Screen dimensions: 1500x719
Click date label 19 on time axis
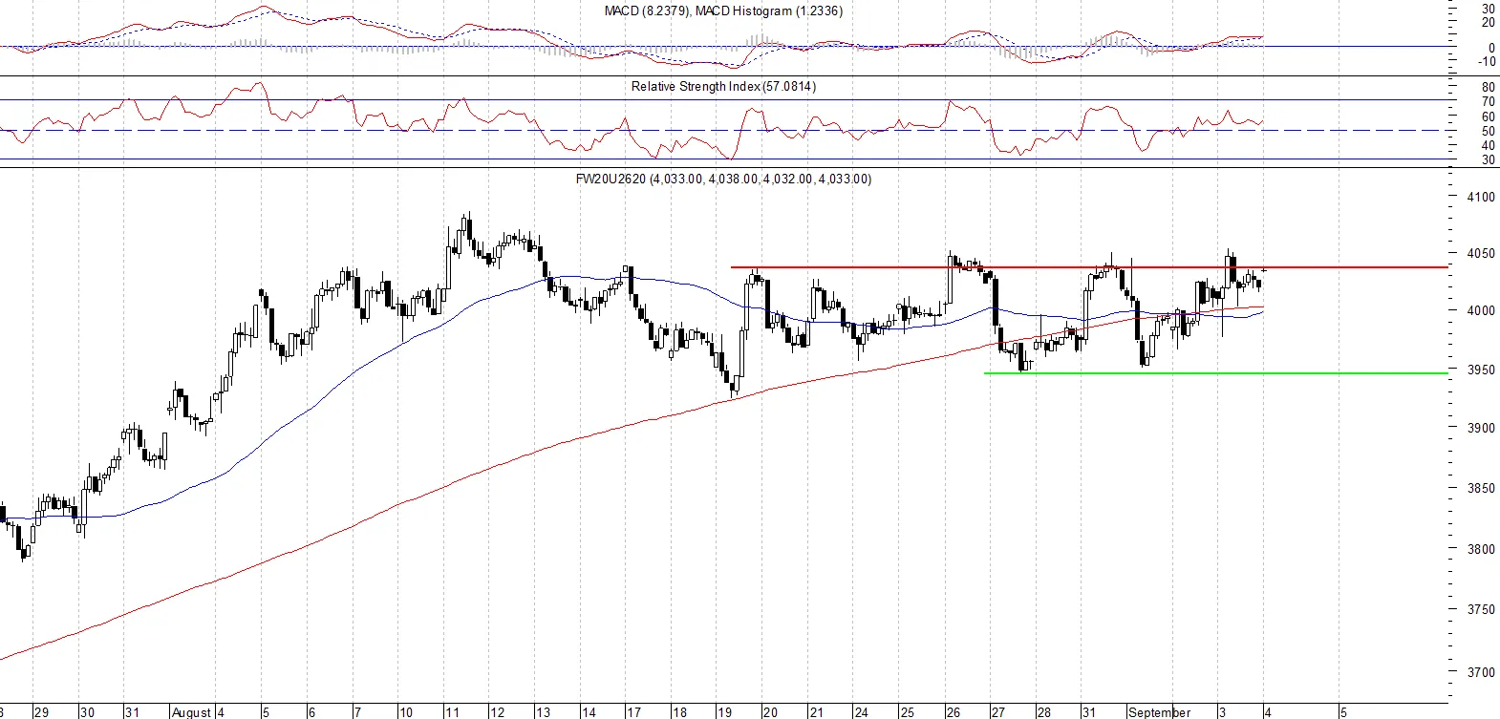pos(725,712)
